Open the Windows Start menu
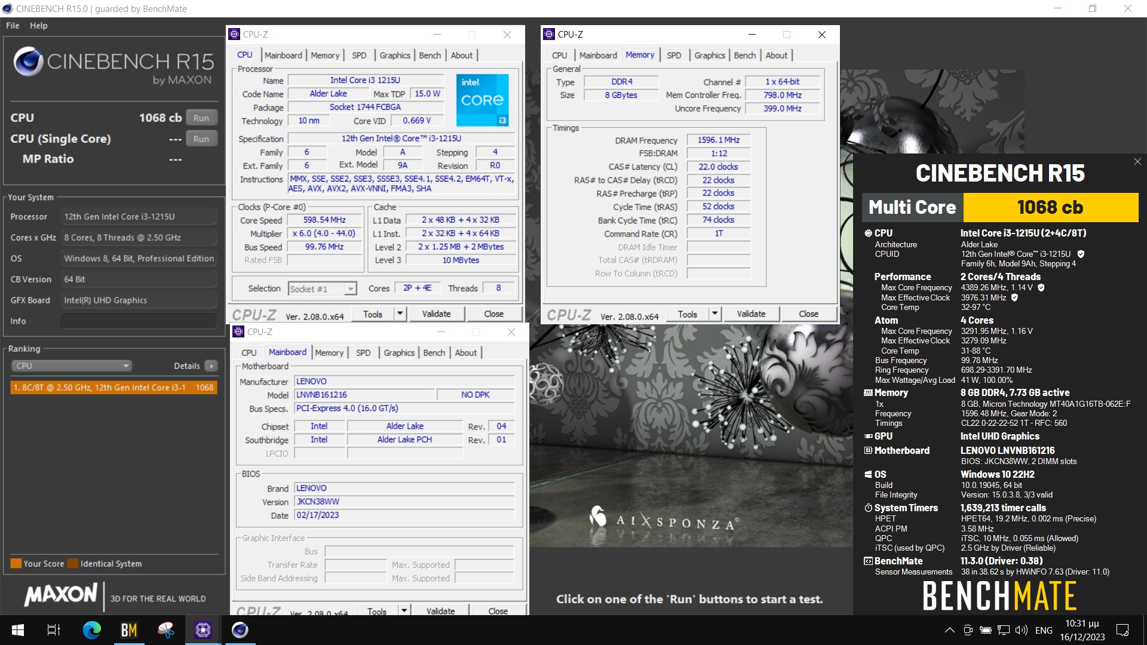Screen dimensions: 1147x645 [17, 630]
